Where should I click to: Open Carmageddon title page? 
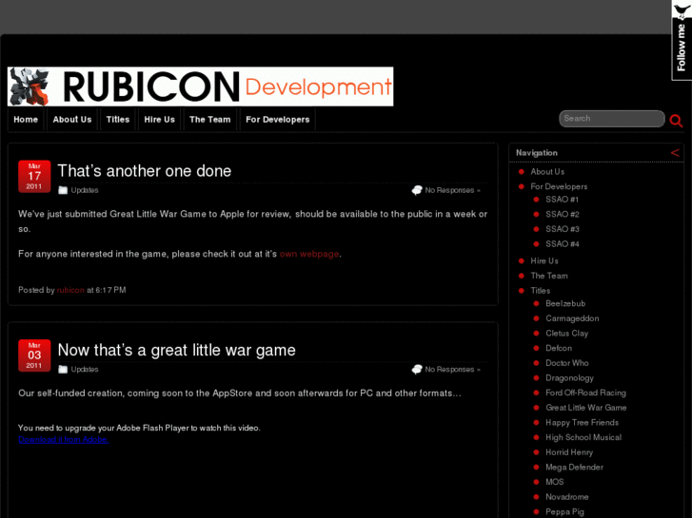(572, 318)
